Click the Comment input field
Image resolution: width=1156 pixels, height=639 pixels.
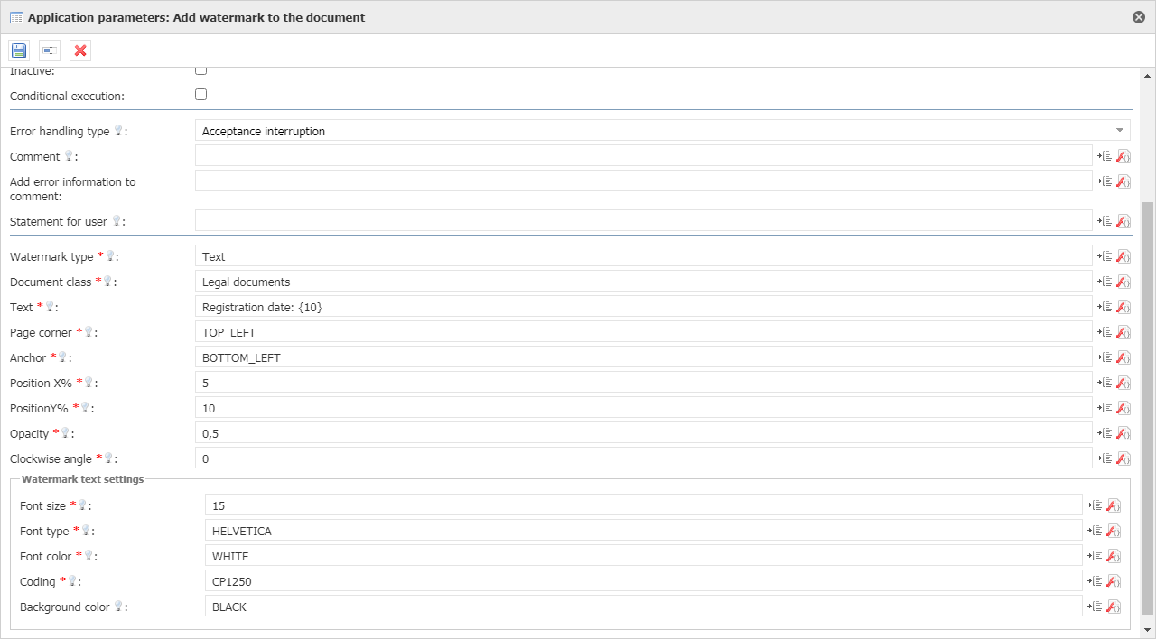[x=644, y=156]
